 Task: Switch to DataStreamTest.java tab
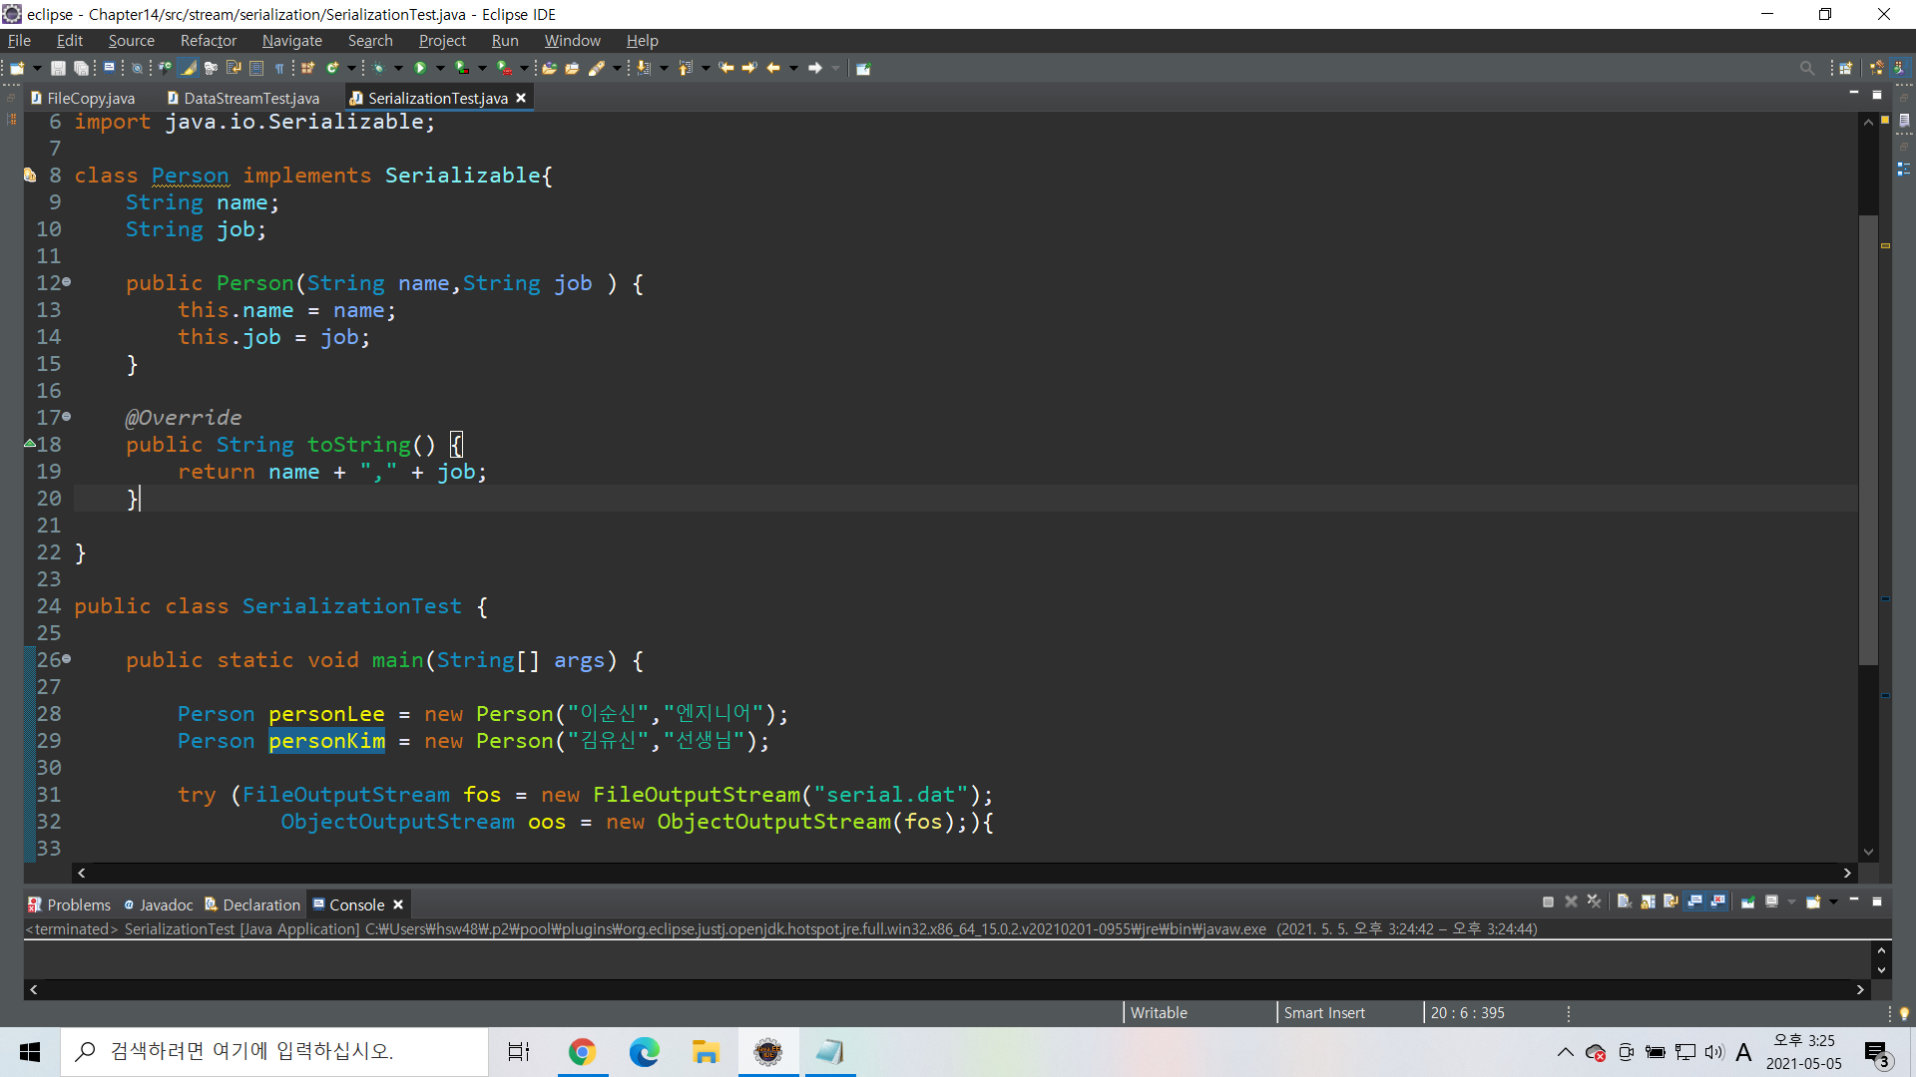[x=250, y=98]
